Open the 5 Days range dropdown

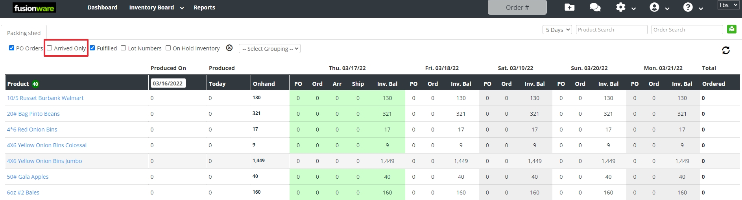coord(557,30)
